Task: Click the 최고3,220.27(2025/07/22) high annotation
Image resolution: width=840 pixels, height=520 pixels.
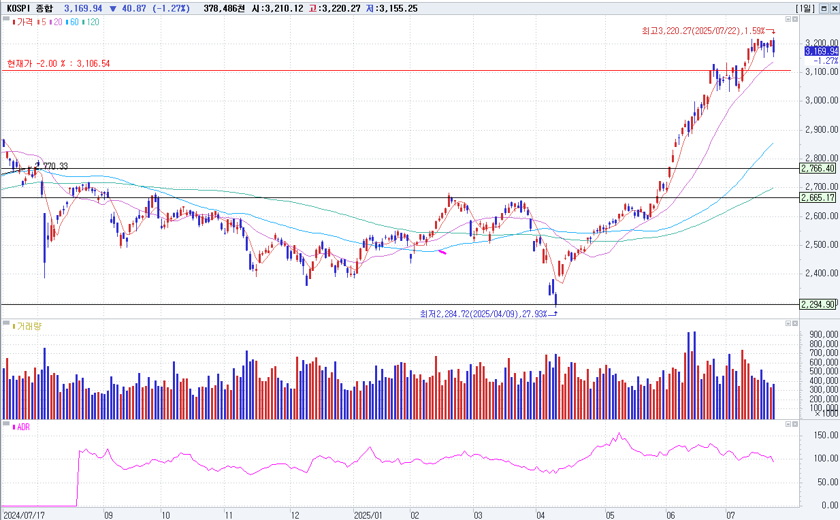Action: 705,31
